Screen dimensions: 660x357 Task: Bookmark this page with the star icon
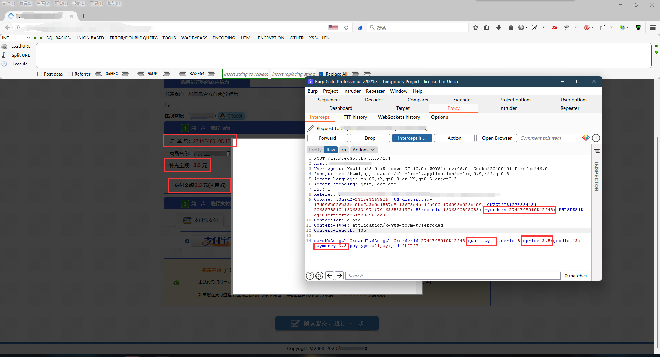[x=476, y=27]
